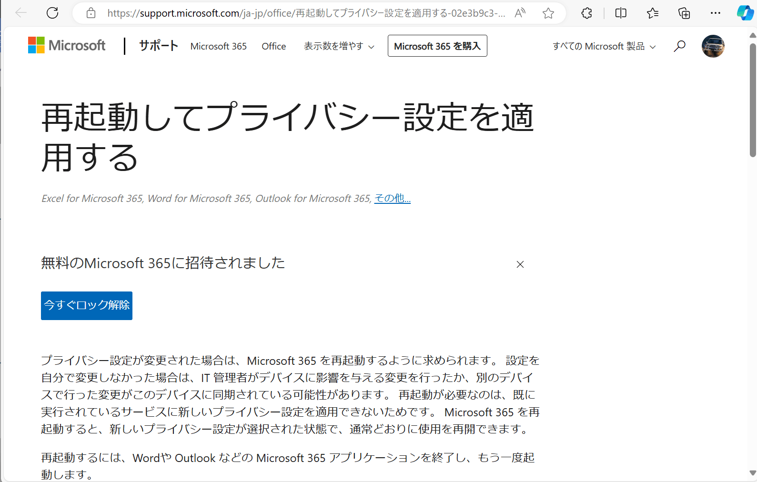Screen dimensions: 757x482
Task: Launch the Copilot sidebar icon
Action: [x=745, y=13]
